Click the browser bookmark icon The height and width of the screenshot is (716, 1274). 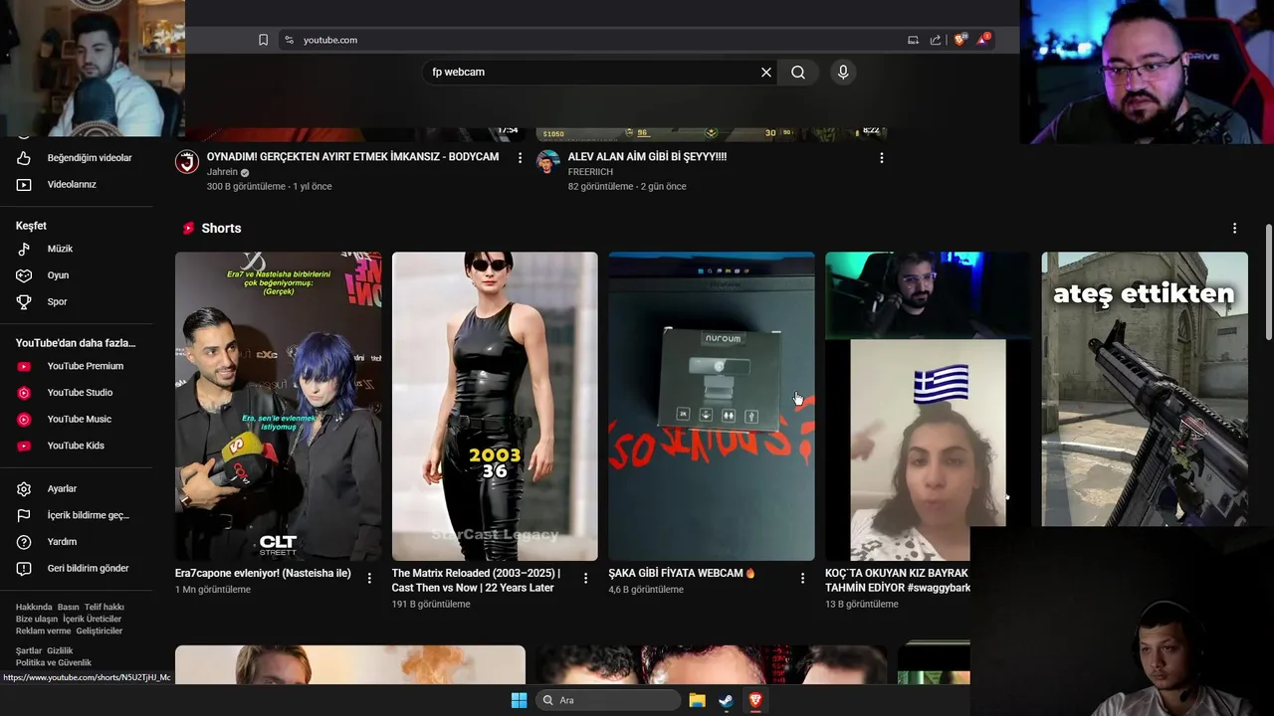[263, 40]
